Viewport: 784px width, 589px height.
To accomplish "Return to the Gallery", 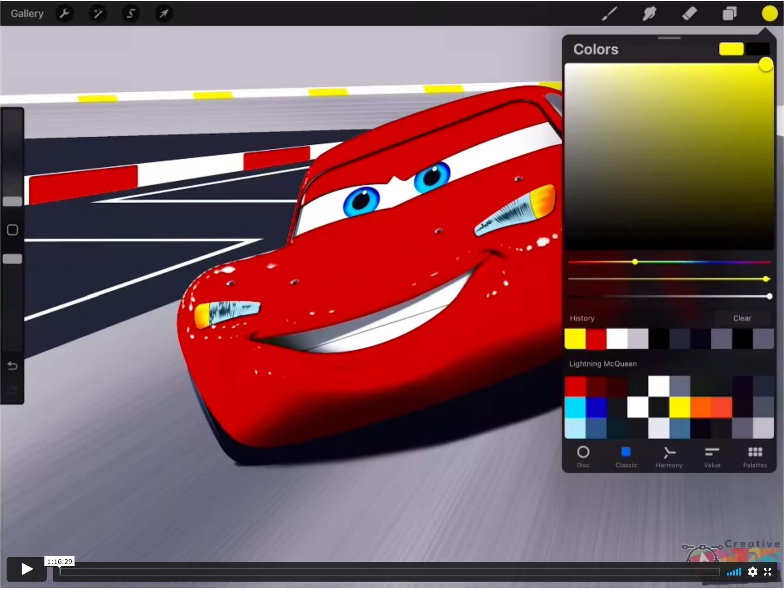I will tap(27, 14).
